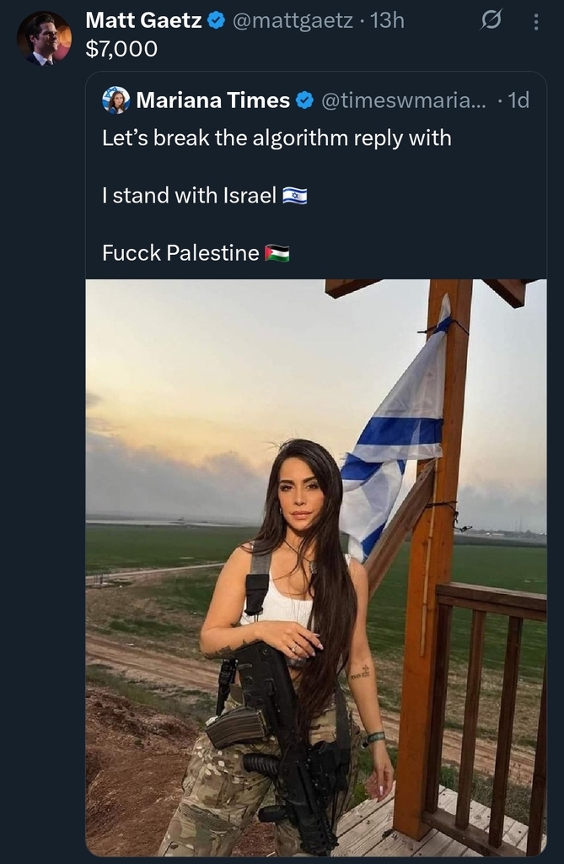Click the verified badge beside Mariana Times

tap(304, 100)
